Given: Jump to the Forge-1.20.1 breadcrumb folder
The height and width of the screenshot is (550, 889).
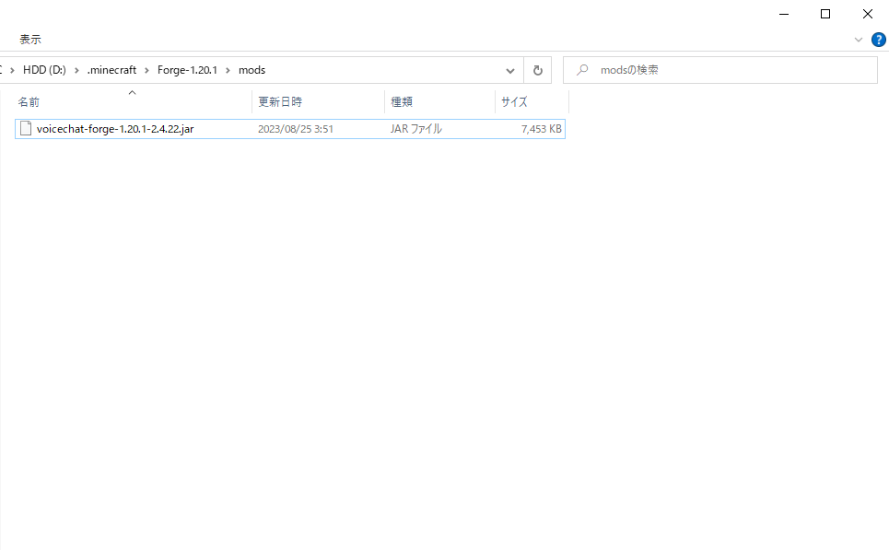Looking at the screenshot, I should 187,70.
